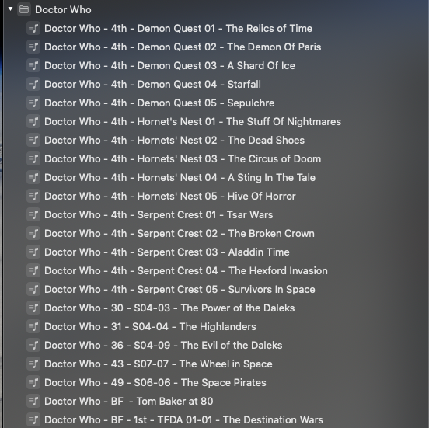This screenshot has width=429, height=428.
Task: Click playlist icon for The Space Pirates
Action: coord(33,382)
